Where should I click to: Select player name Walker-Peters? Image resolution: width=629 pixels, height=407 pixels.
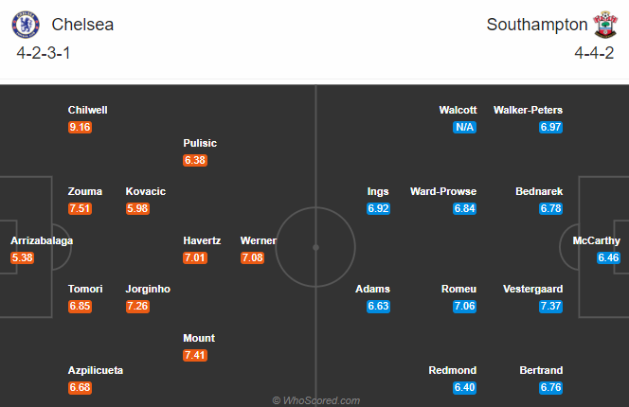coord(528,110)
